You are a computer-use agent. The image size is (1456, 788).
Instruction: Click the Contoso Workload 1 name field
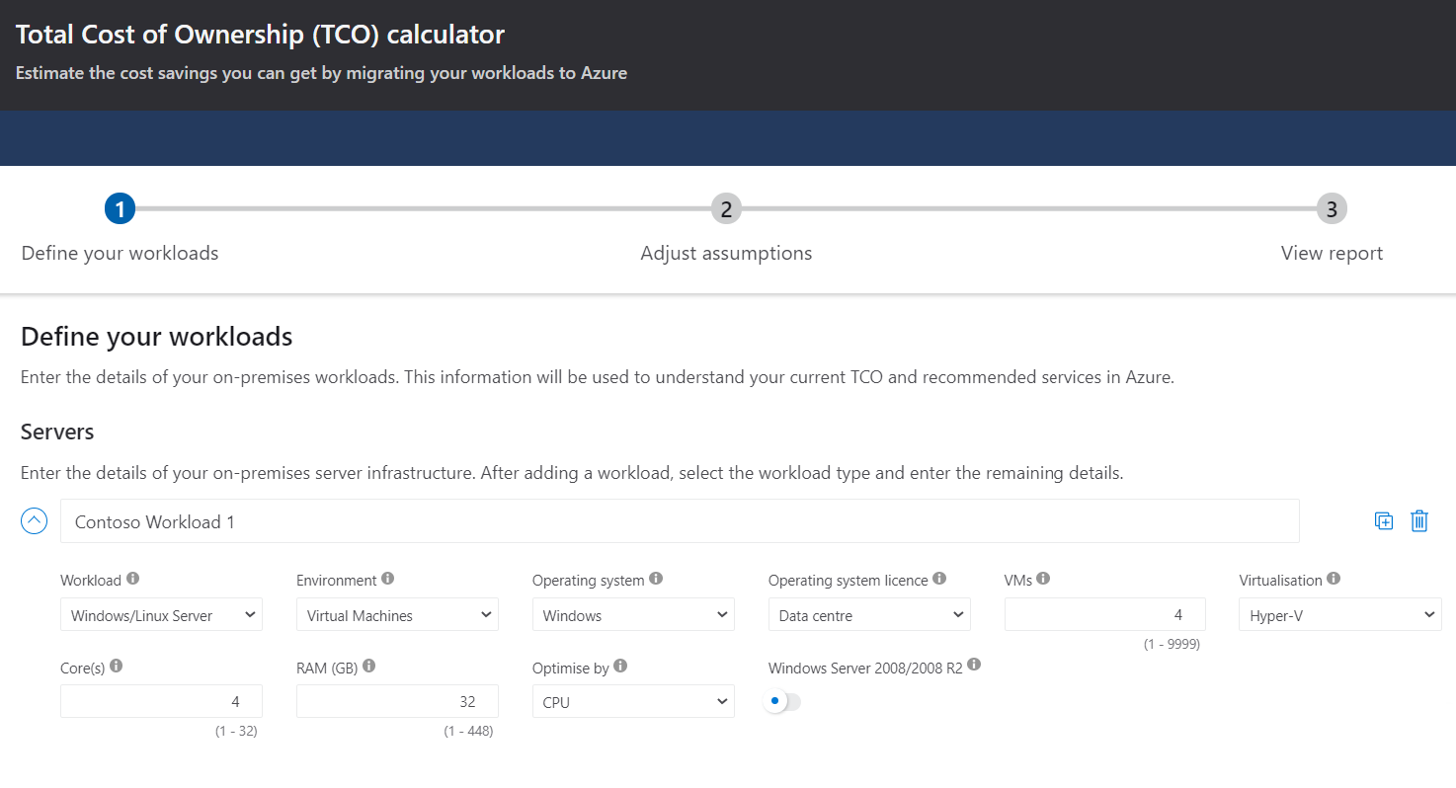(680, 521)
